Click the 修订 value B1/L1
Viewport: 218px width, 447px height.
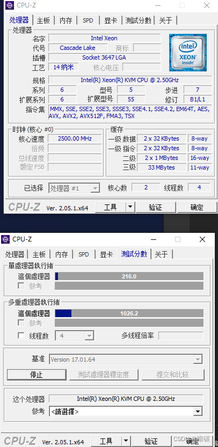coord(198,99)
